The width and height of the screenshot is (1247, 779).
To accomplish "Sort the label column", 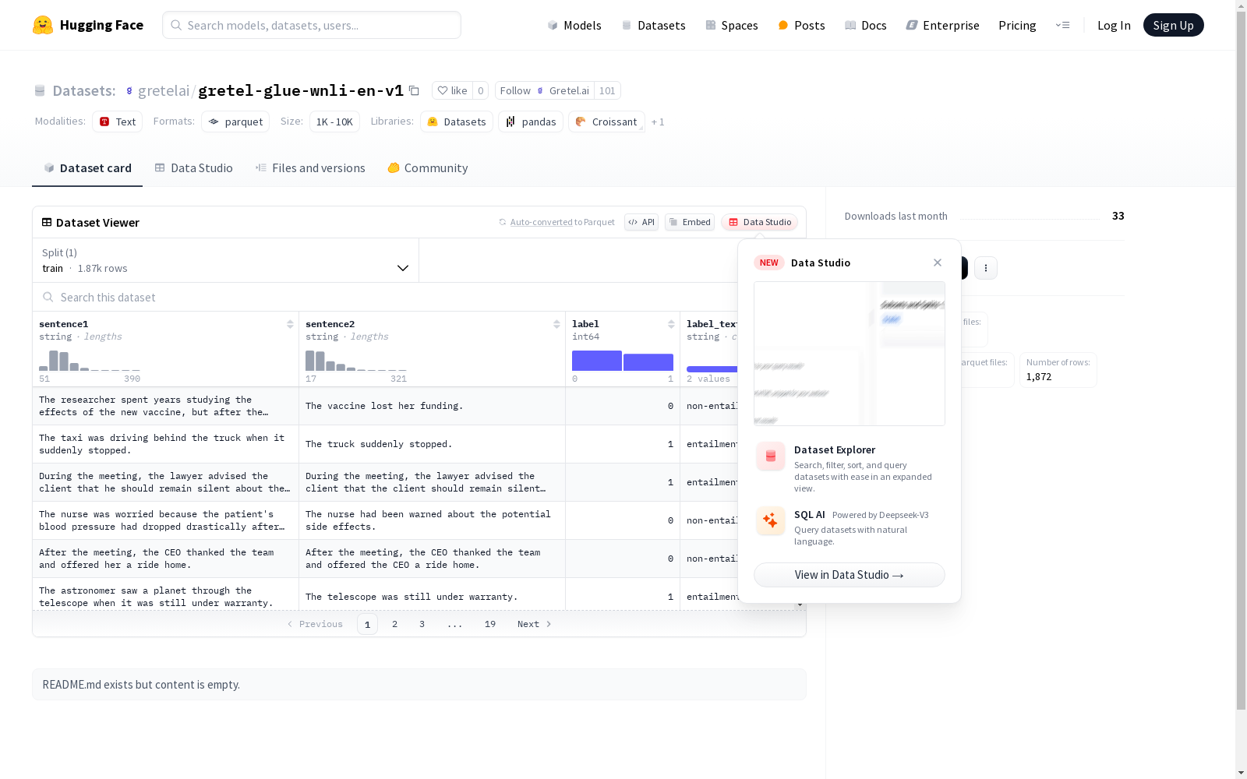I will (671, 324).
